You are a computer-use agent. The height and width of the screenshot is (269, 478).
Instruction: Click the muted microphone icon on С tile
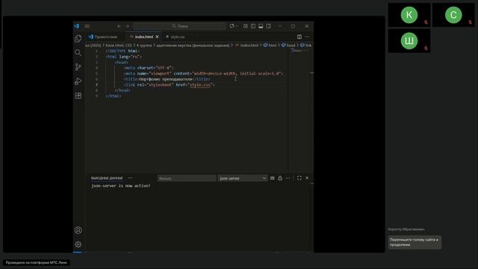pos(471,22)
